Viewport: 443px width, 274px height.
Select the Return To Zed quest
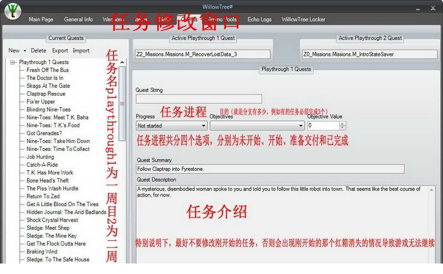coord(43,196)
